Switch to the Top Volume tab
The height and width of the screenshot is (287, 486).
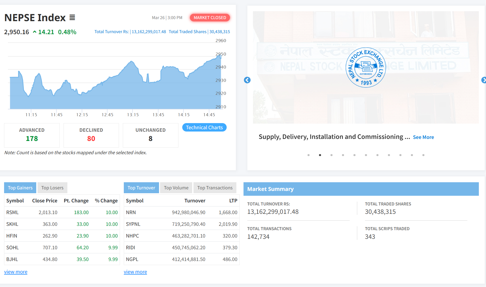176,188
